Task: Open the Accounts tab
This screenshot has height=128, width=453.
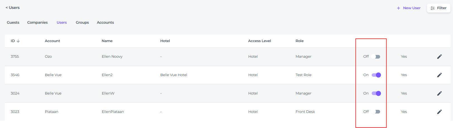Action: (x=105, y=23)
